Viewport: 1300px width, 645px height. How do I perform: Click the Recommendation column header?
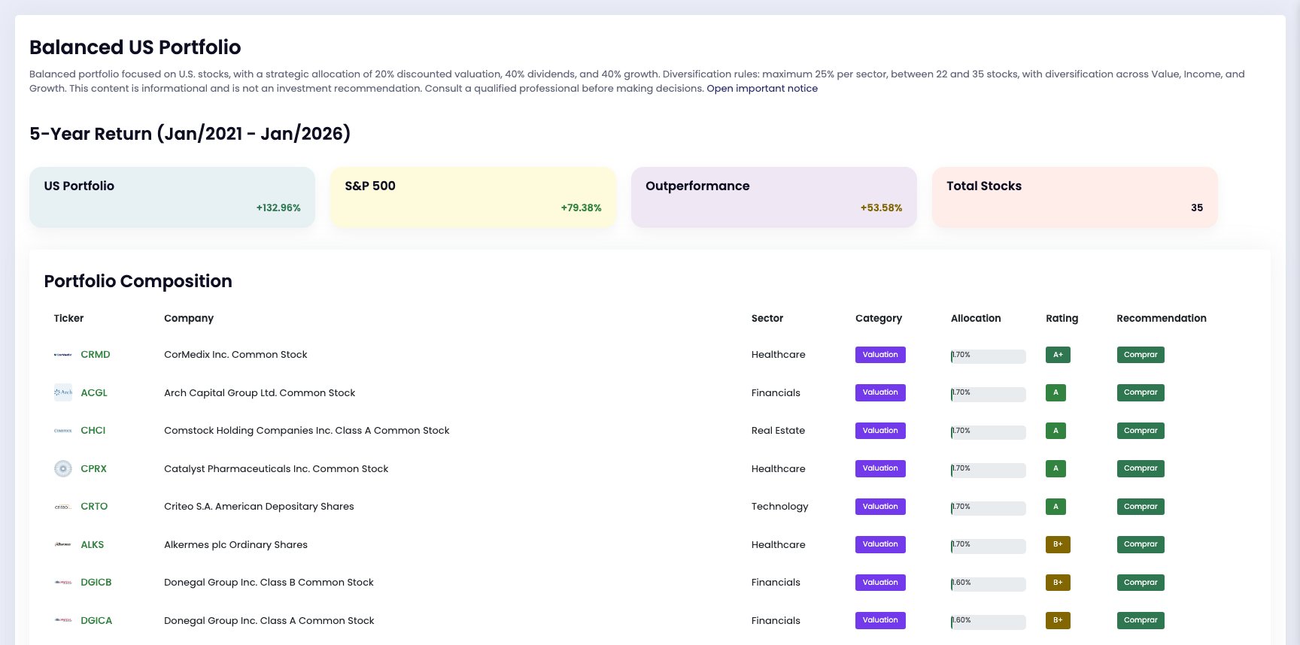(x=1162, y=319)
